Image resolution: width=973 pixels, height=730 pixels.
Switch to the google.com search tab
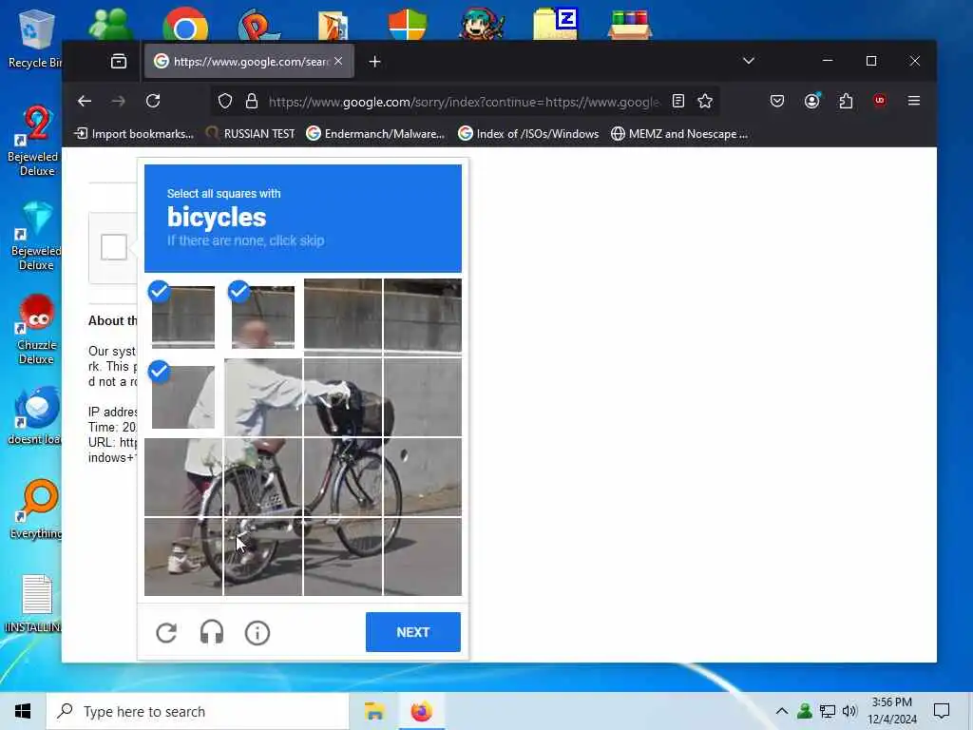249,62
